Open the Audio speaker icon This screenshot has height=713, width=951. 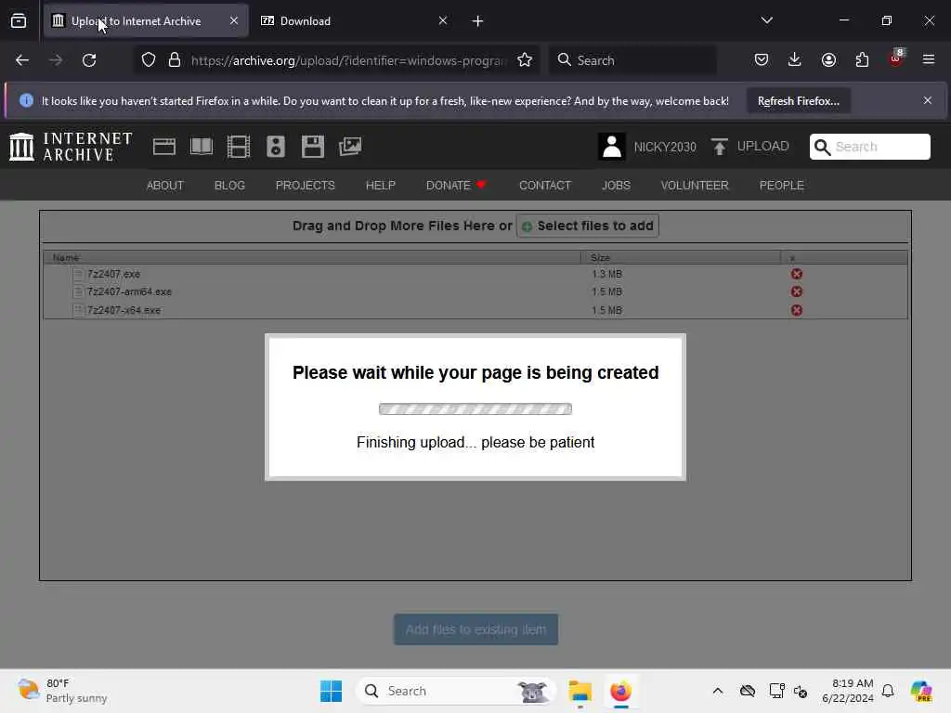275,147
